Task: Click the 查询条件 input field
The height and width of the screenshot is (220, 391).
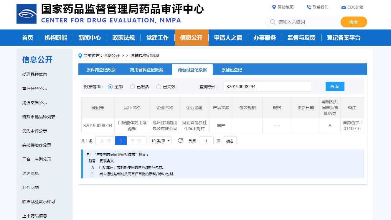Action: (x=268, y=87)
